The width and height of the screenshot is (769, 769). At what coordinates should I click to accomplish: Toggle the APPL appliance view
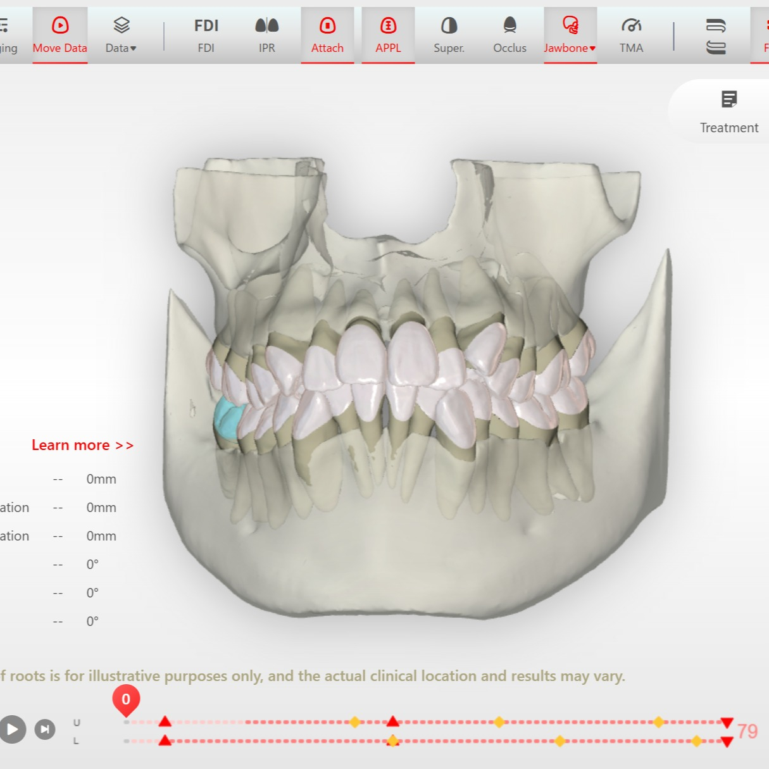pyautogui.click(x=388, y=35)
